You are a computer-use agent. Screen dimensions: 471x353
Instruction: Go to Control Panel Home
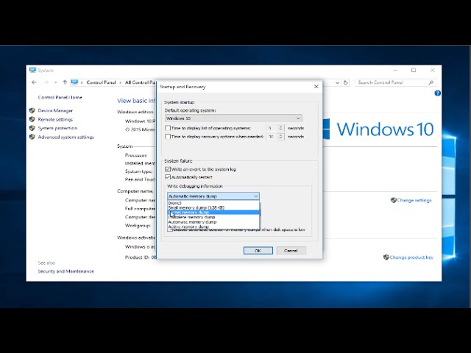(x=60, y=97)
